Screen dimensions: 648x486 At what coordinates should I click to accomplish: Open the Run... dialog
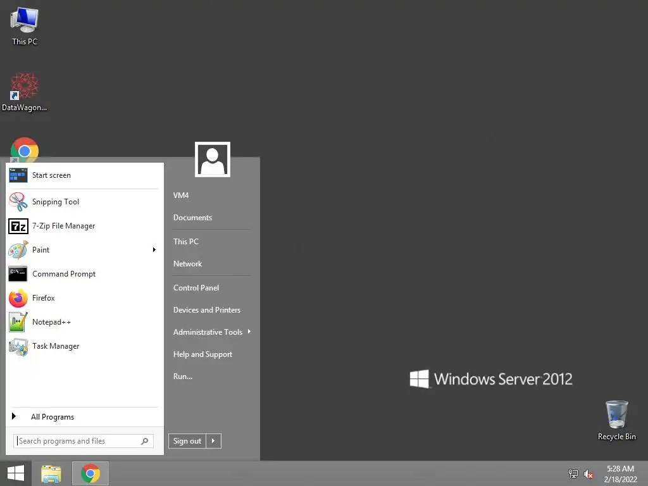pyautogui.click(x=183, y=377)
